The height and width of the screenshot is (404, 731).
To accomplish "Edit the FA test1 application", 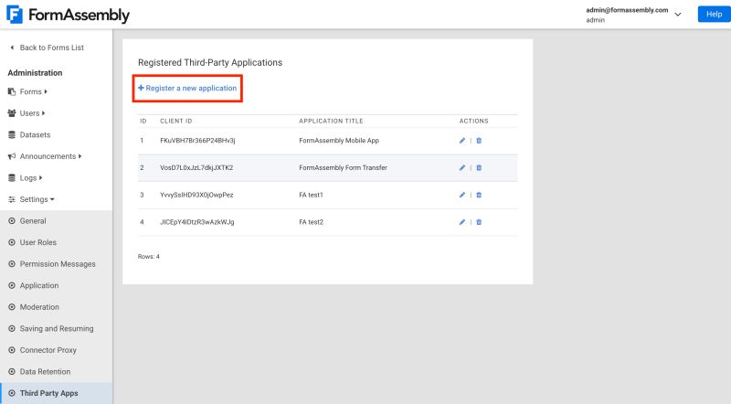I will [462, 195].
